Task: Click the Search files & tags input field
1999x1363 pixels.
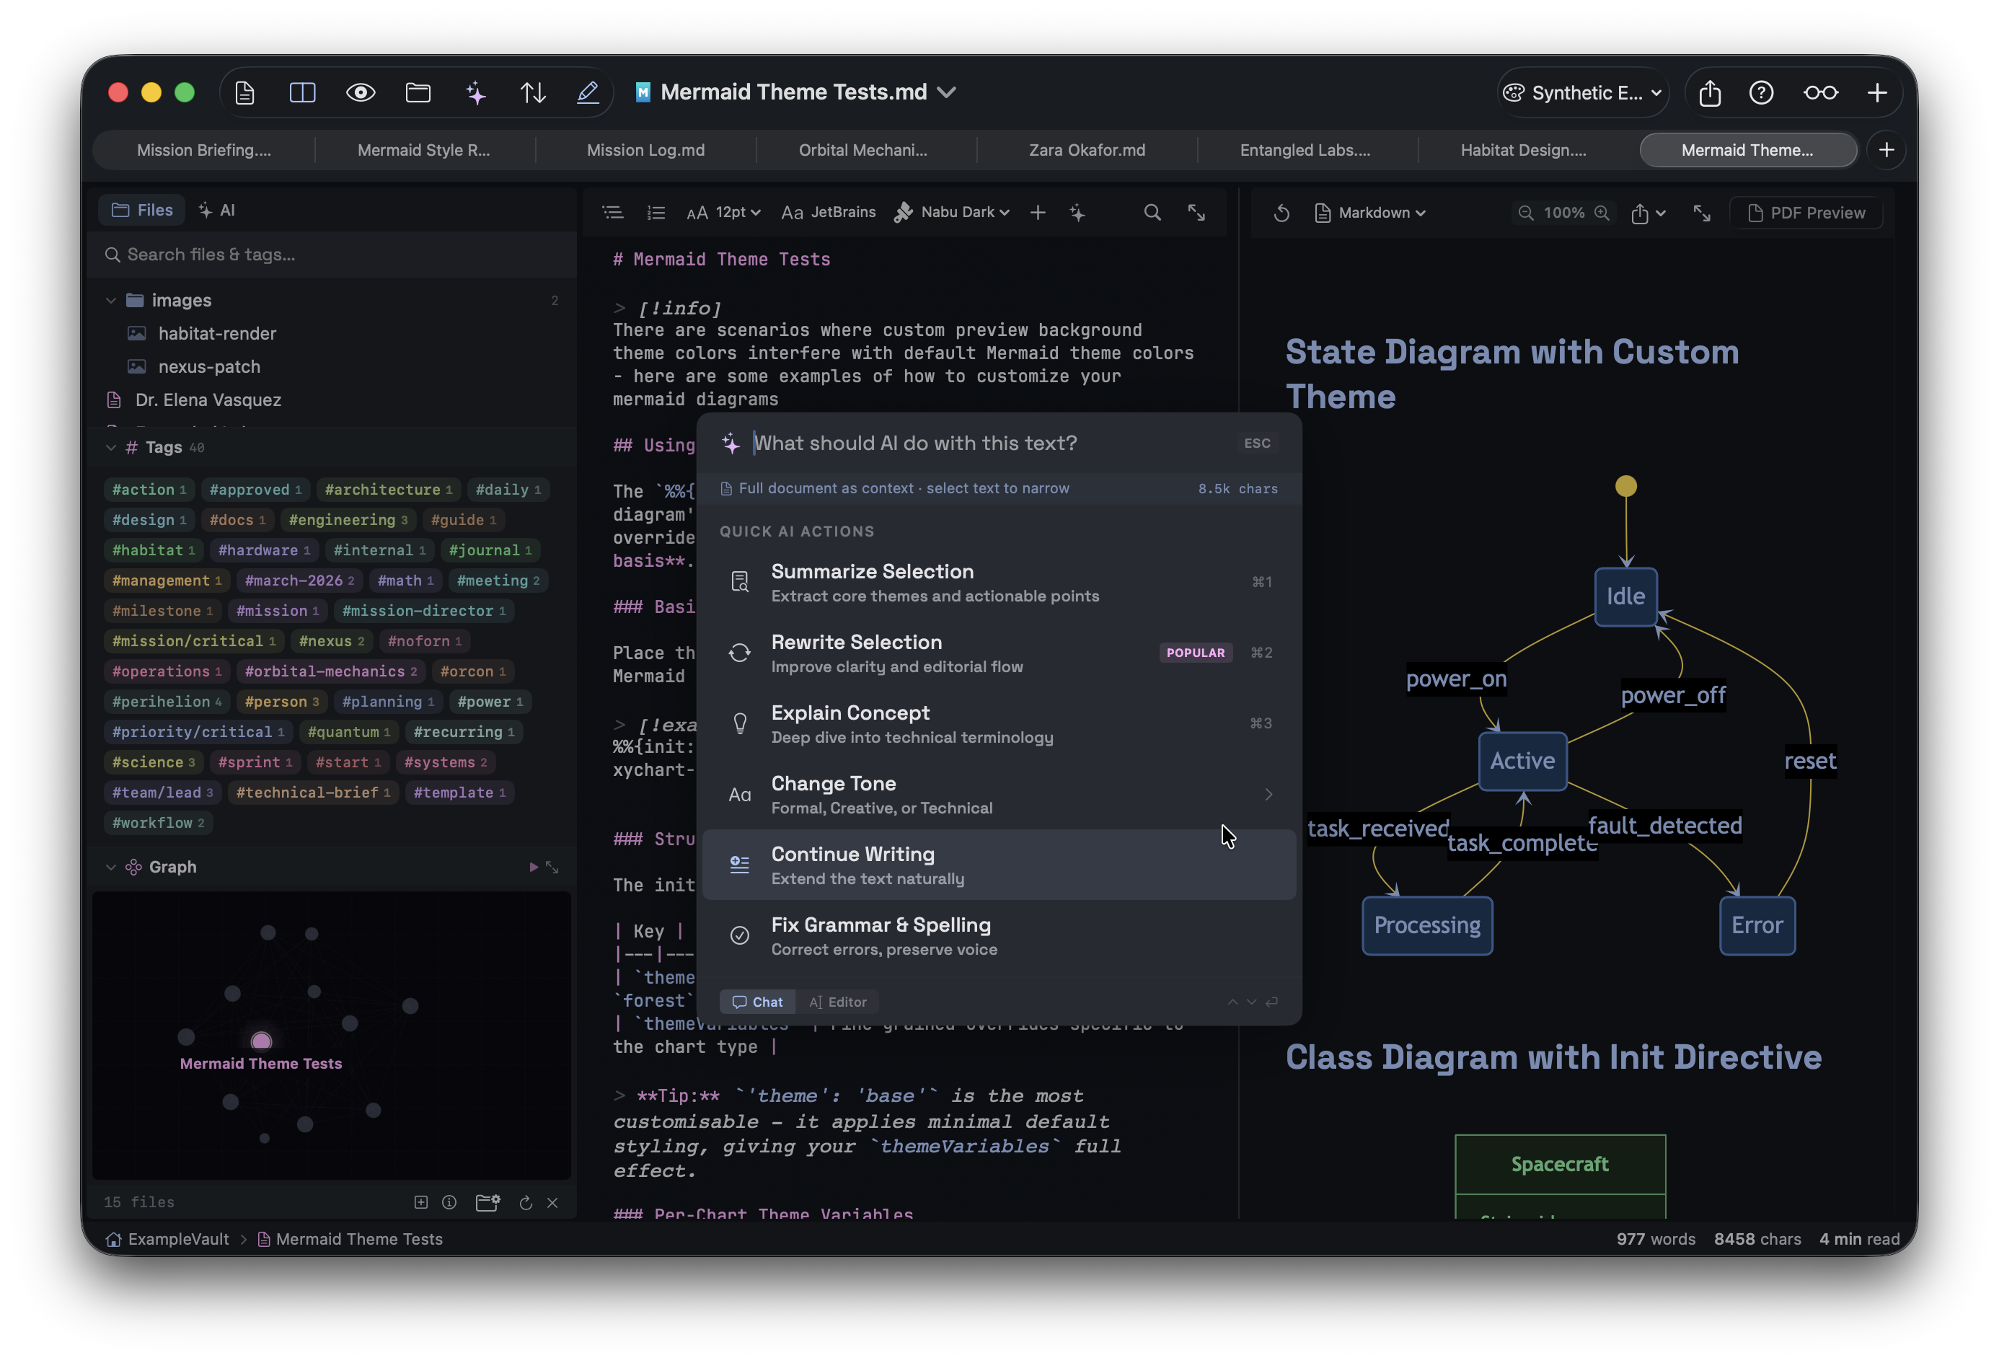Action: [x=332, y=255]
